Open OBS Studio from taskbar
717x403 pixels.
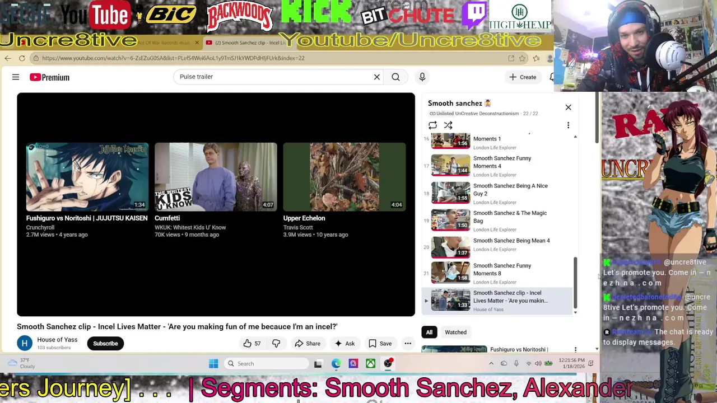[x=388, y=364]
